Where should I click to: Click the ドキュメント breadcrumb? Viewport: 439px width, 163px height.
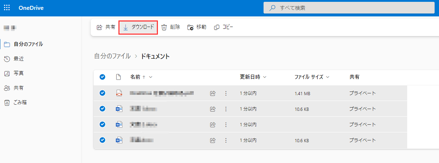[x=155, y=56]
